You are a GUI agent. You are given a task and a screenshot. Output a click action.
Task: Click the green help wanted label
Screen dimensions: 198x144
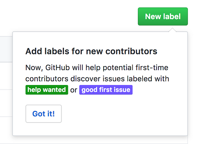47,90
